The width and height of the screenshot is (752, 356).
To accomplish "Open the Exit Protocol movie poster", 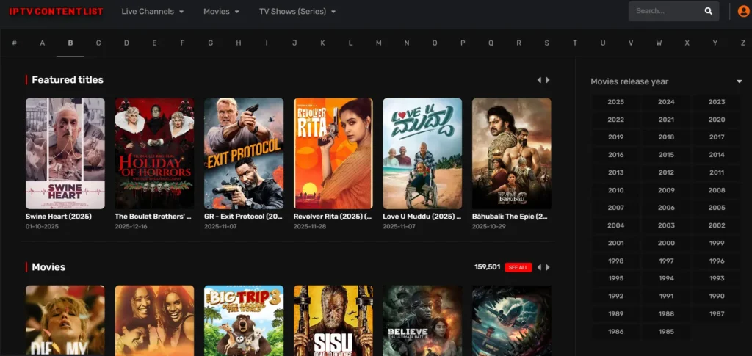I will point(244,153).
